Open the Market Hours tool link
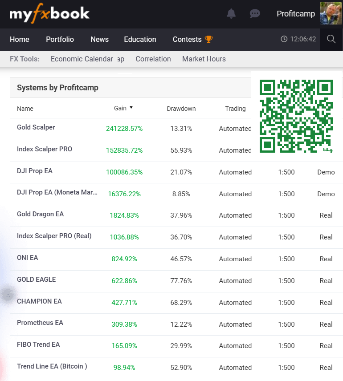This screenshot has width=343, height=381. [204, 59]
